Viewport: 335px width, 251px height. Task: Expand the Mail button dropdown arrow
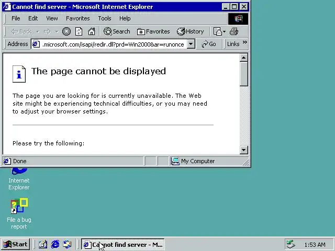click(225, 32)
